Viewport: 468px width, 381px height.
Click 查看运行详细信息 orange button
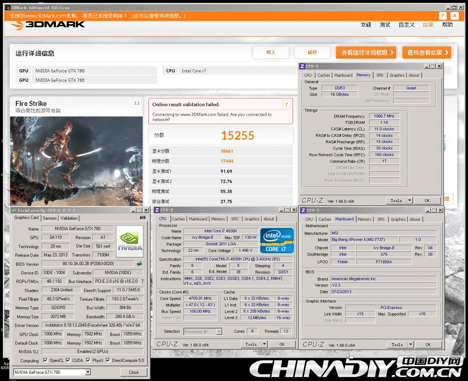click(x=366, y=53)
